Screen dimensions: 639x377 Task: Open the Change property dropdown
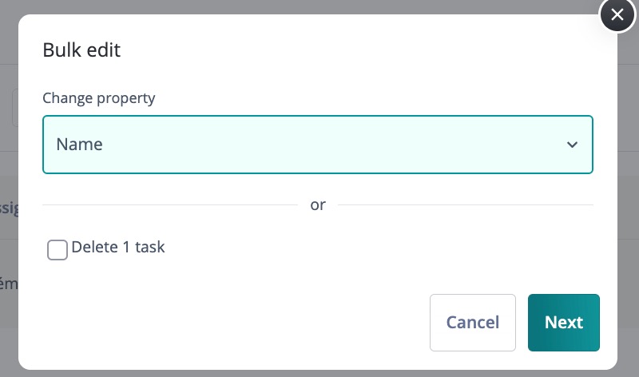tap(317, 145)
